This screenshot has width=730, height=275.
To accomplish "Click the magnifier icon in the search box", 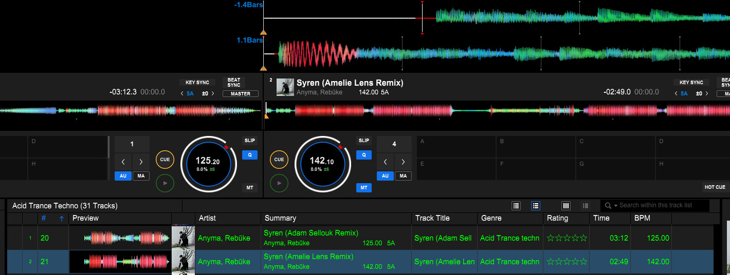I will [x=608, y=206].
